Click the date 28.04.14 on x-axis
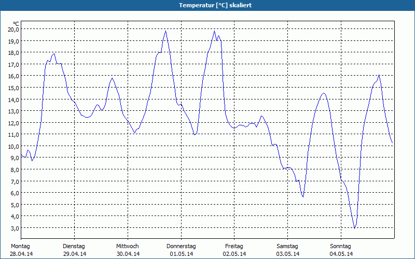The image size is (415, 259). [21, 254]
